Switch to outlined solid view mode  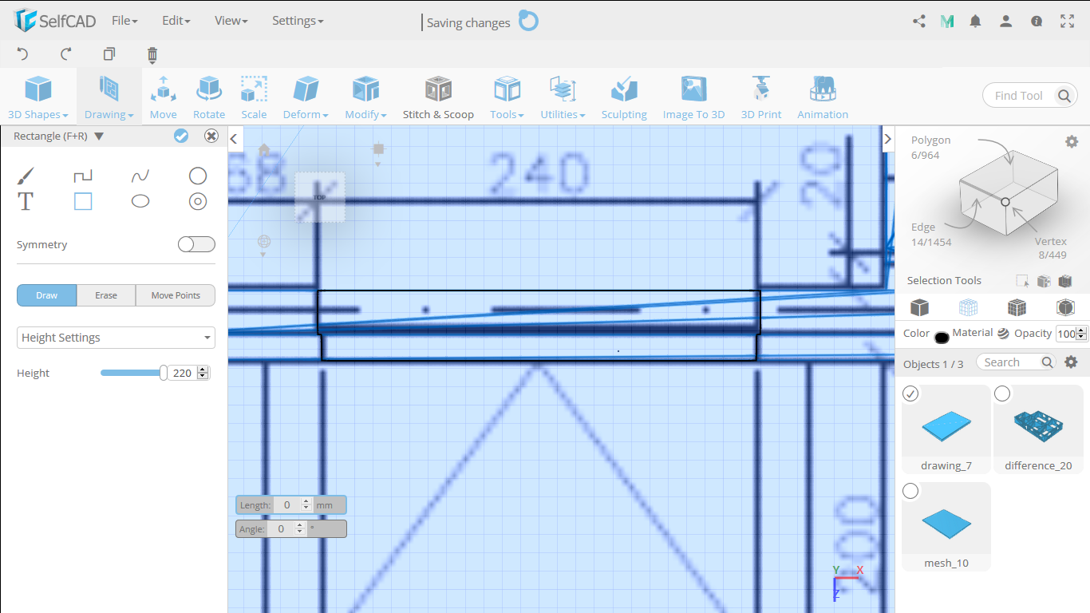(x=1065, y=307)
